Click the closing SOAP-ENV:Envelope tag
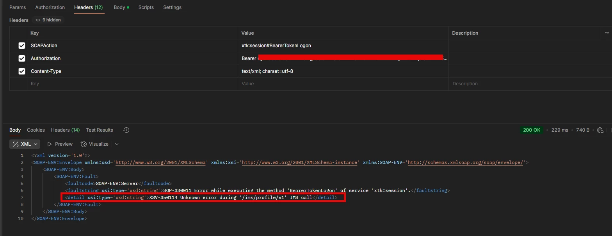The image size is (612, 236). pos(59,218)
